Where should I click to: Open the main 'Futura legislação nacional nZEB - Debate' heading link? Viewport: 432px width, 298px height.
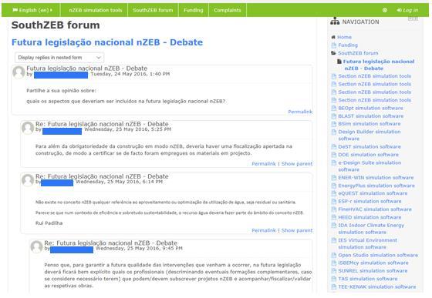click(107, 42)
